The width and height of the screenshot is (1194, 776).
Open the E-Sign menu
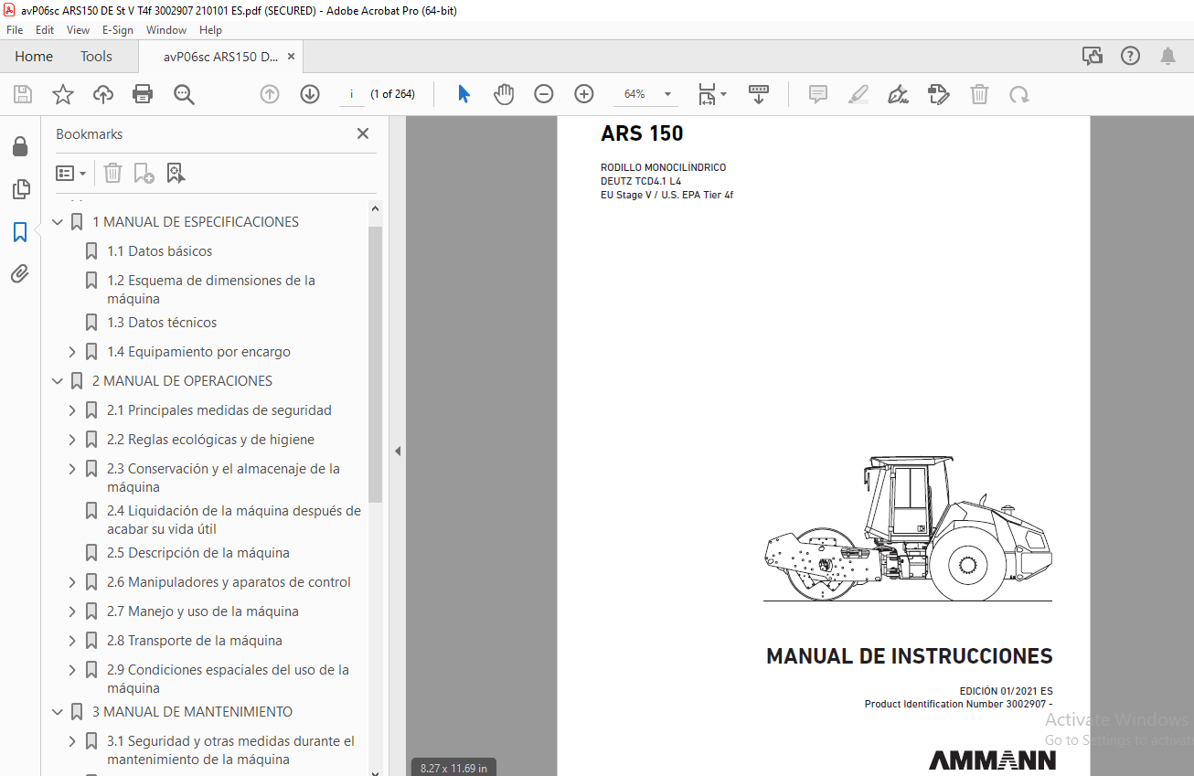(118, 30)
